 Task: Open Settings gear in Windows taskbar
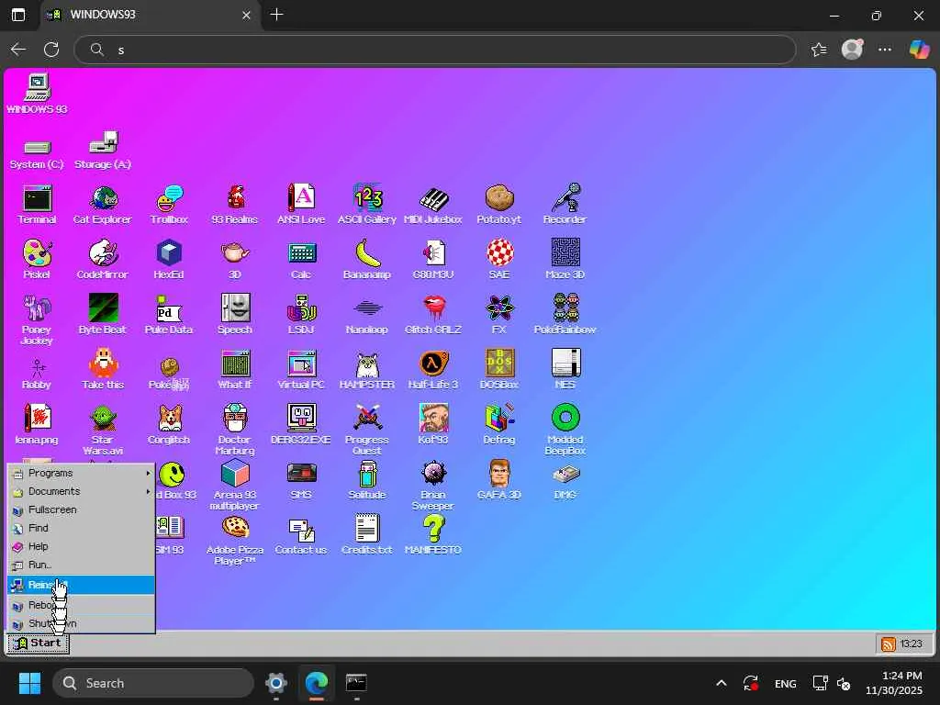[x=276, y=683]
